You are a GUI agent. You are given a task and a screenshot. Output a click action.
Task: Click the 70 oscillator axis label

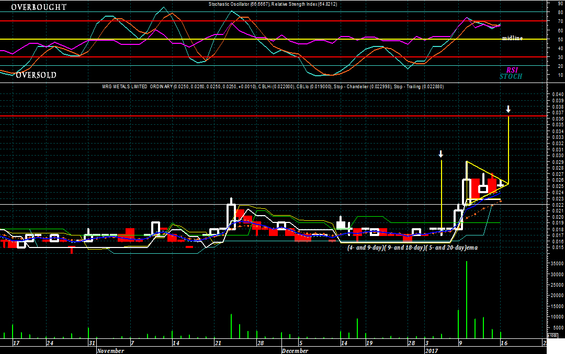pos(560,21)
